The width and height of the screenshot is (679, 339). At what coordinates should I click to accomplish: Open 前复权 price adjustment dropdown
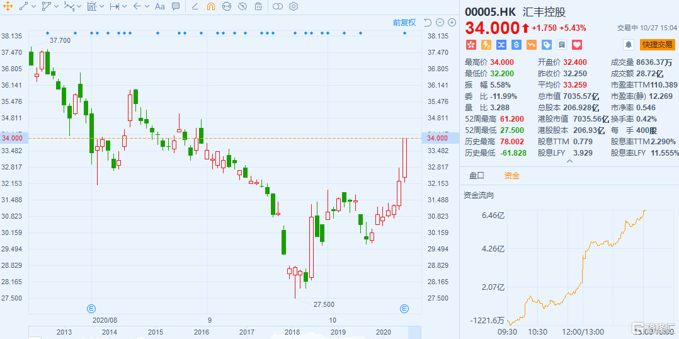click(x=404, y=23)
